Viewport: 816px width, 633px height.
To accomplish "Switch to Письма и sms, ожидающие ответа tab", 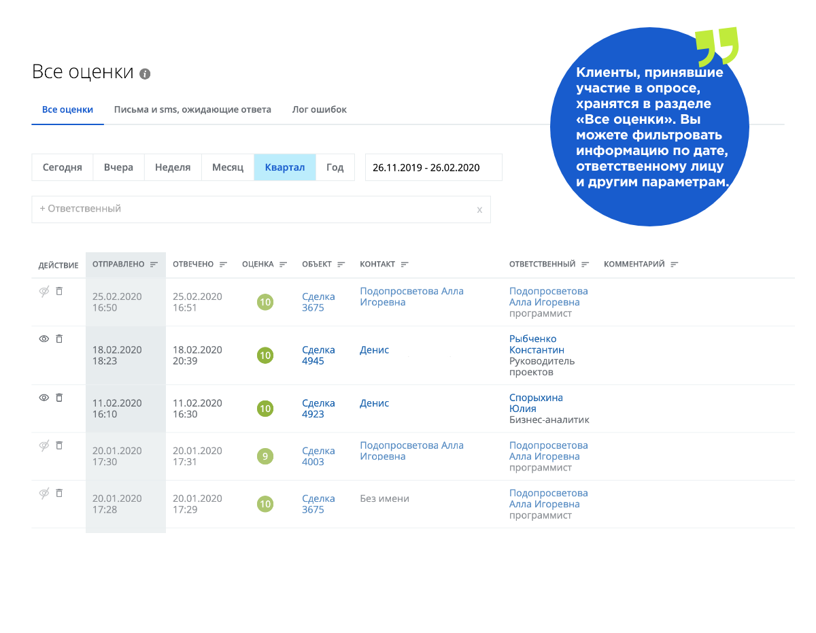I will [192, 109].
